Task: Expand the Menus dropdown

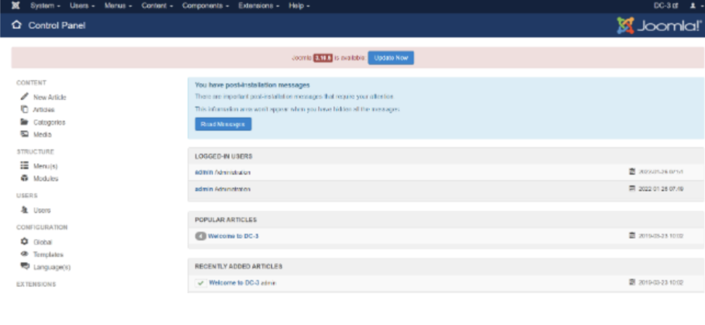Action: click(x=118, y=6)
